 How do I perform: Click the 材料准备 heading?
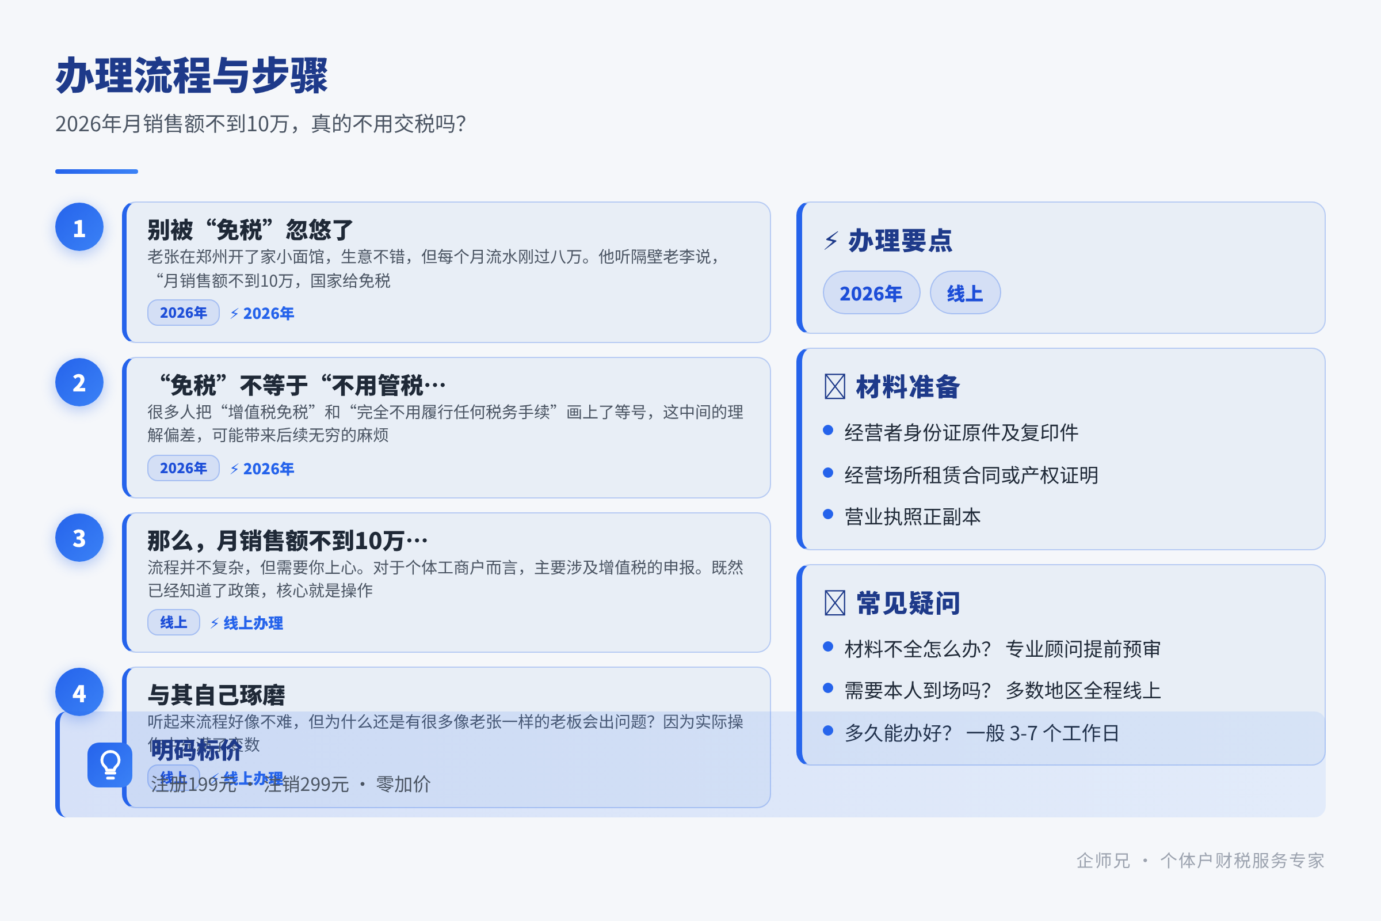[908, 386]
